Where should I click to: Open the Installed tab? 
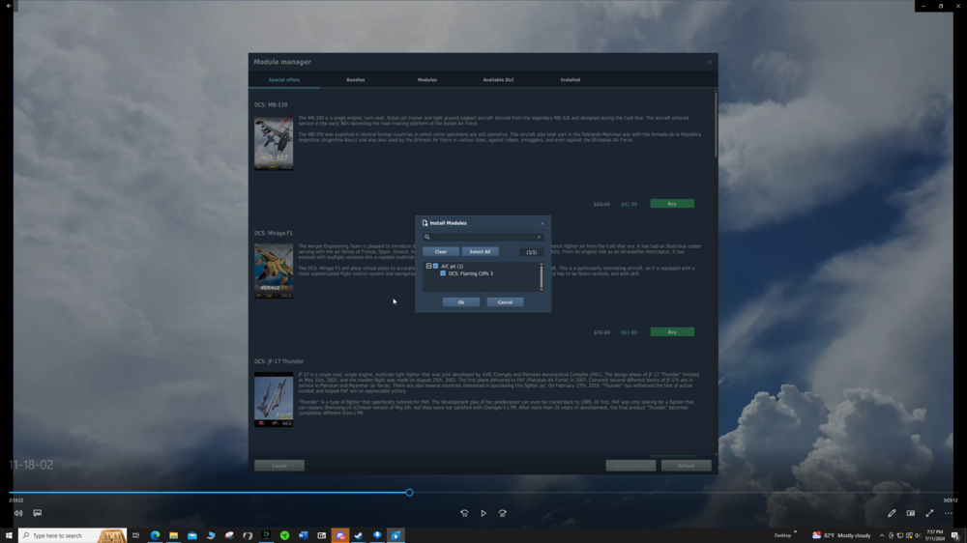570,79
